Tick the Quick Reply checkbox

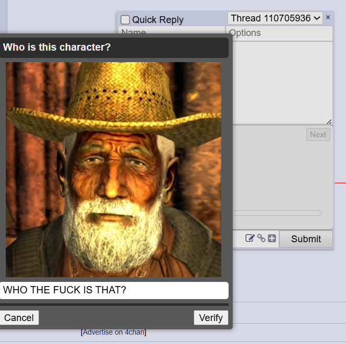(x=125, y=20)
